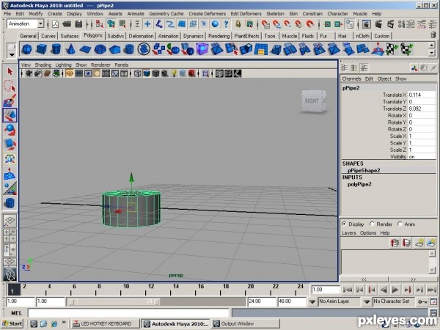Screen dimensions: 440x330
Task: Activate the Paint Selection tool
Action: coord(10,100)
